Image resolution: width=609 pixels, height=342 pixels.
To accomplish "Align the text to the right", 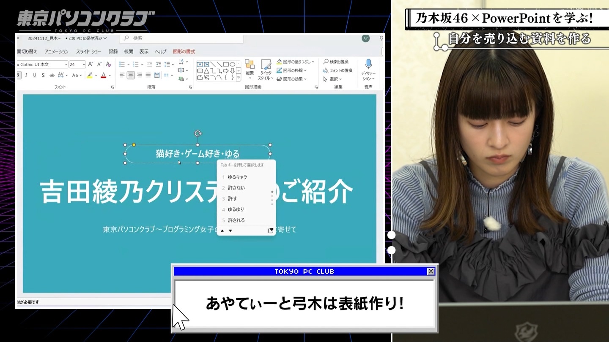I will coord(140,75).
